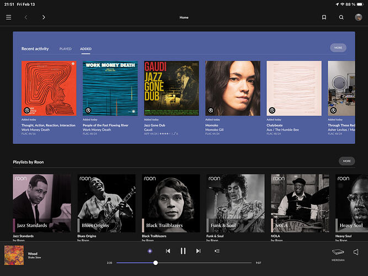Open the play queue icon
The image size is (368, 276).
(217, 251)
